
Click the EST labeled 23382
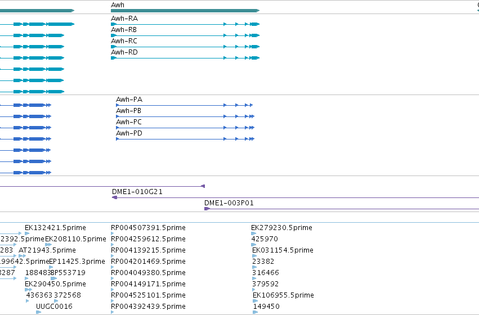click(263, 262)
